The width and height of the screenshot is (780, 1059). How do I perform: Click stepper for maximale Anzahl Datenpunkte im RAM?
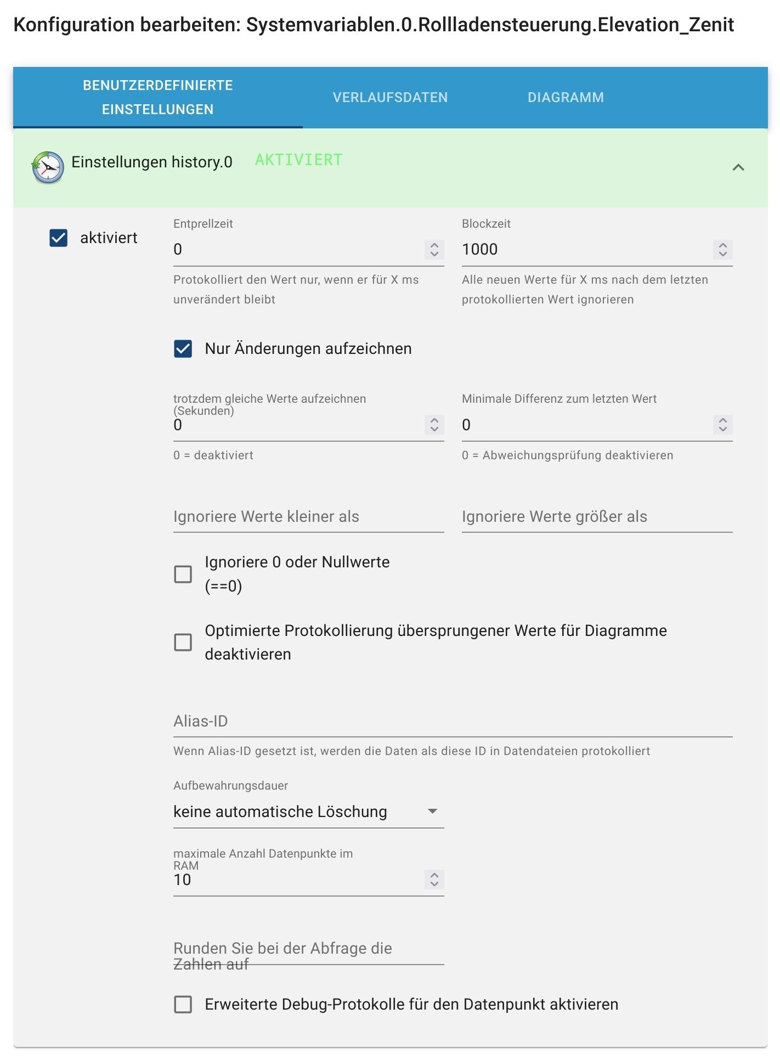pos(434,880)
